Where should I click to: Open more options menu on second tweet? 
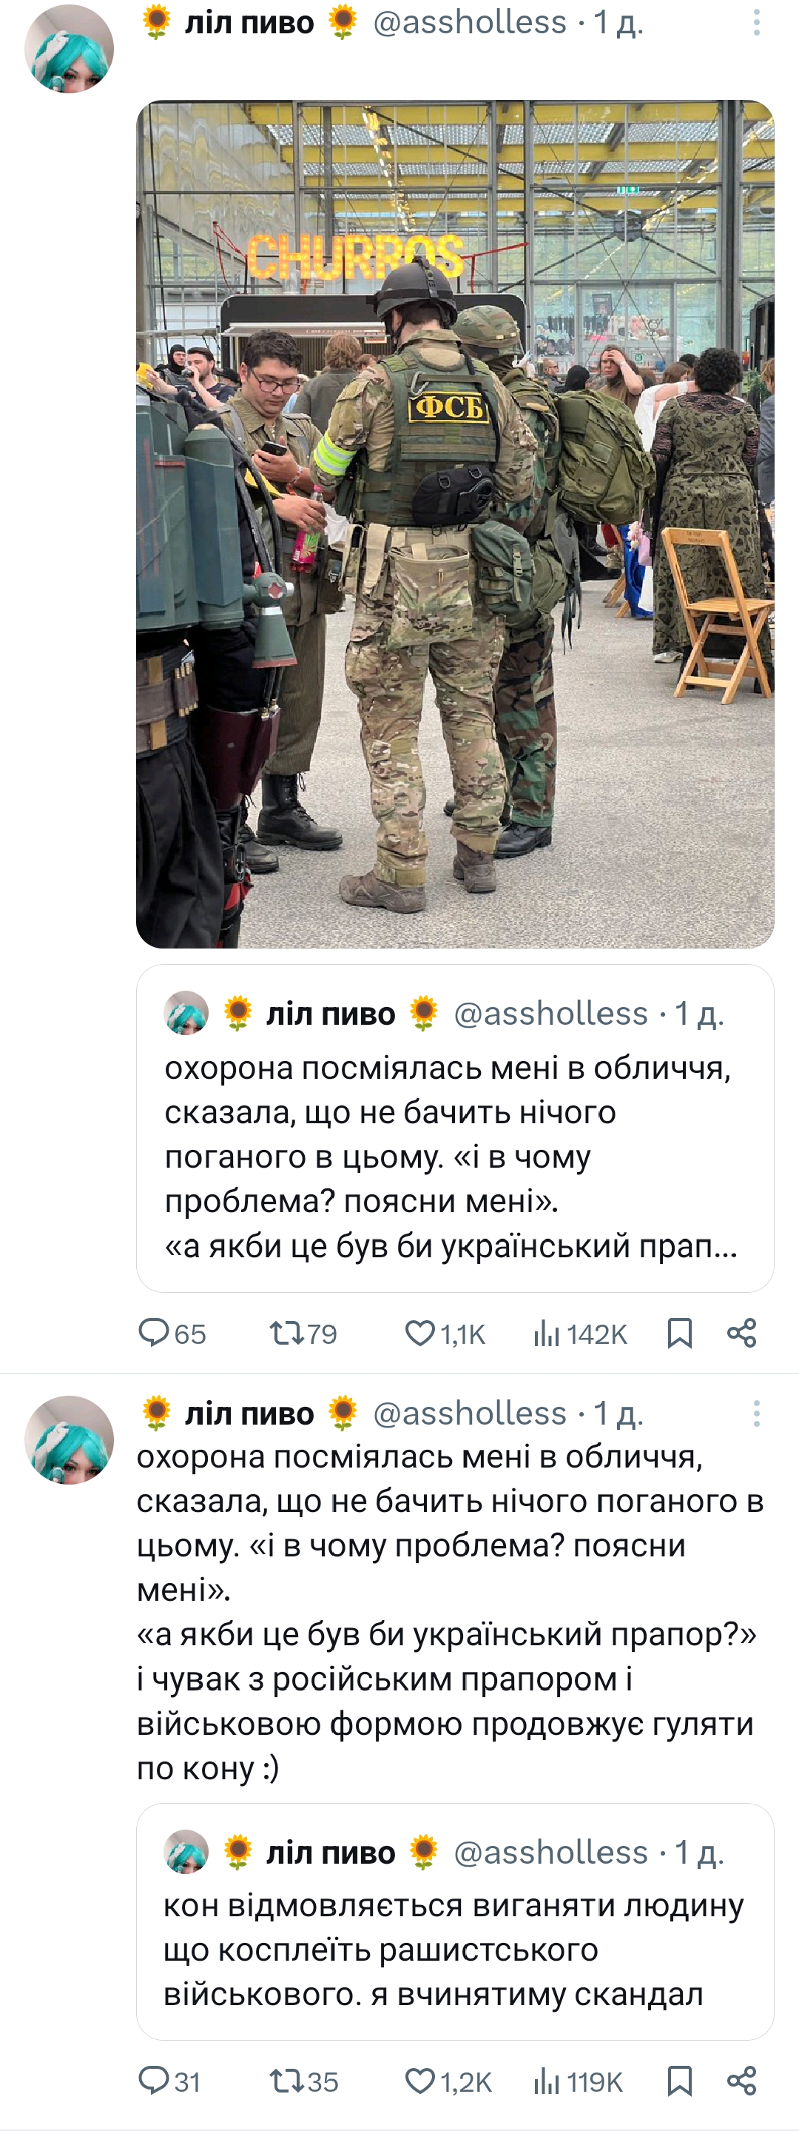coord(756,1413)
